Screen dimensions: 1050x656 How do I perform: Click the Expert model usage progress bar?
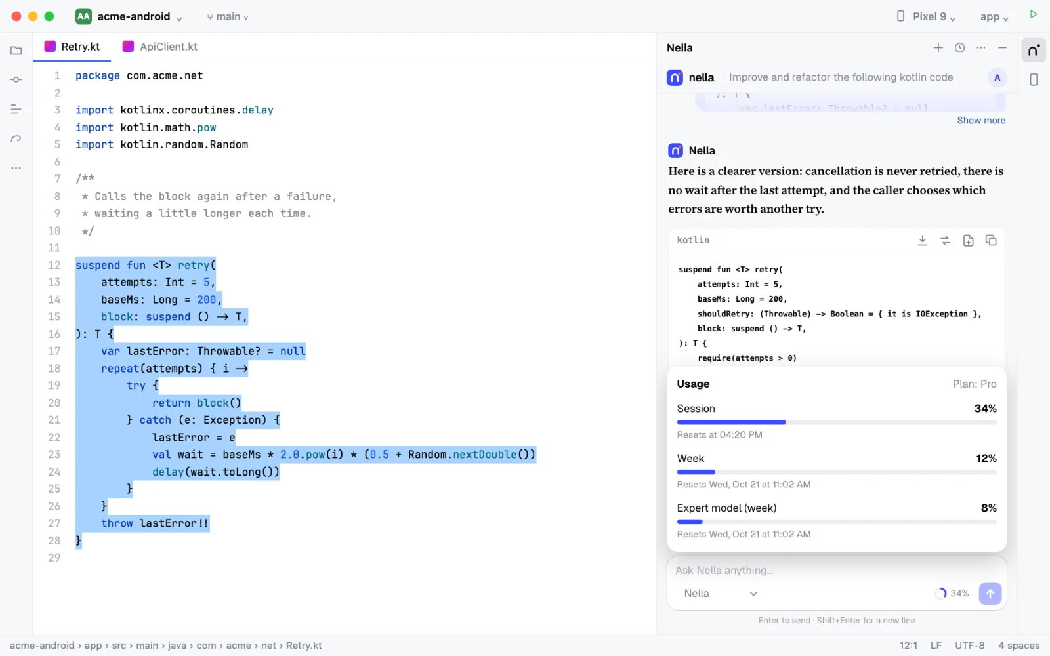(837, 522)
